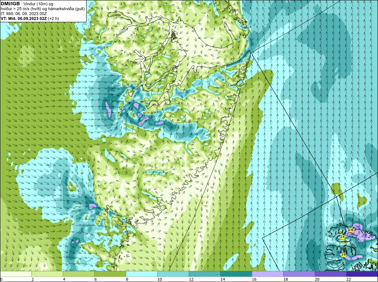Select the "IT: Mið. 06. 09. 2023 00Z" line
Image resolution: width=378 pixels, height=282 pixels.
point(23,14)
